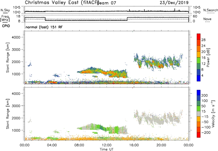Click the '60' Nave axis tick label
This screenshot has width=218, height=151.
coord(195,16)
